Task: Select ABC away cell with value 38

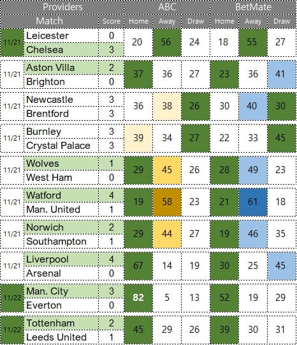Action: 167,106
